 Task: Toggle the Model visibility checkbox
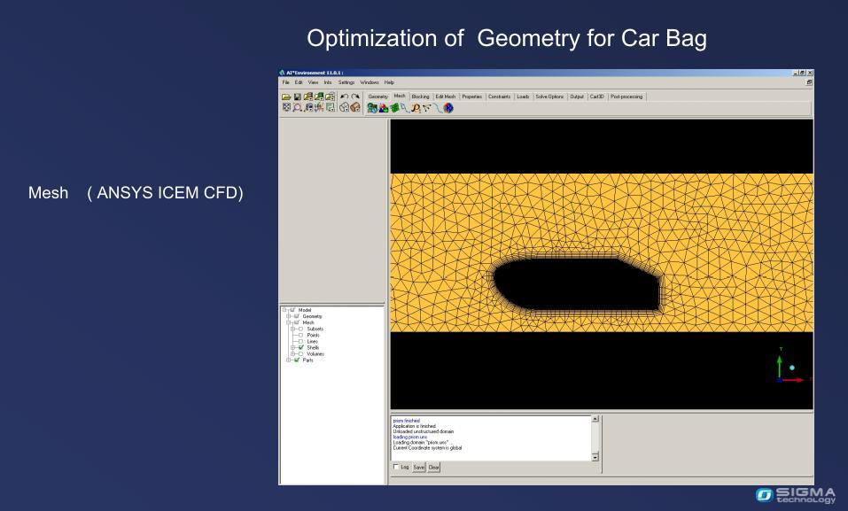pos(292,310)
